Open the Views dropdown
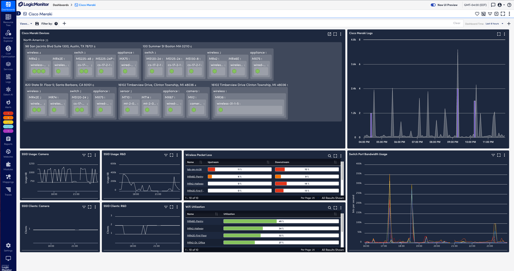Image resolution: width=514 pixels, height=271 pixels. 25,23
